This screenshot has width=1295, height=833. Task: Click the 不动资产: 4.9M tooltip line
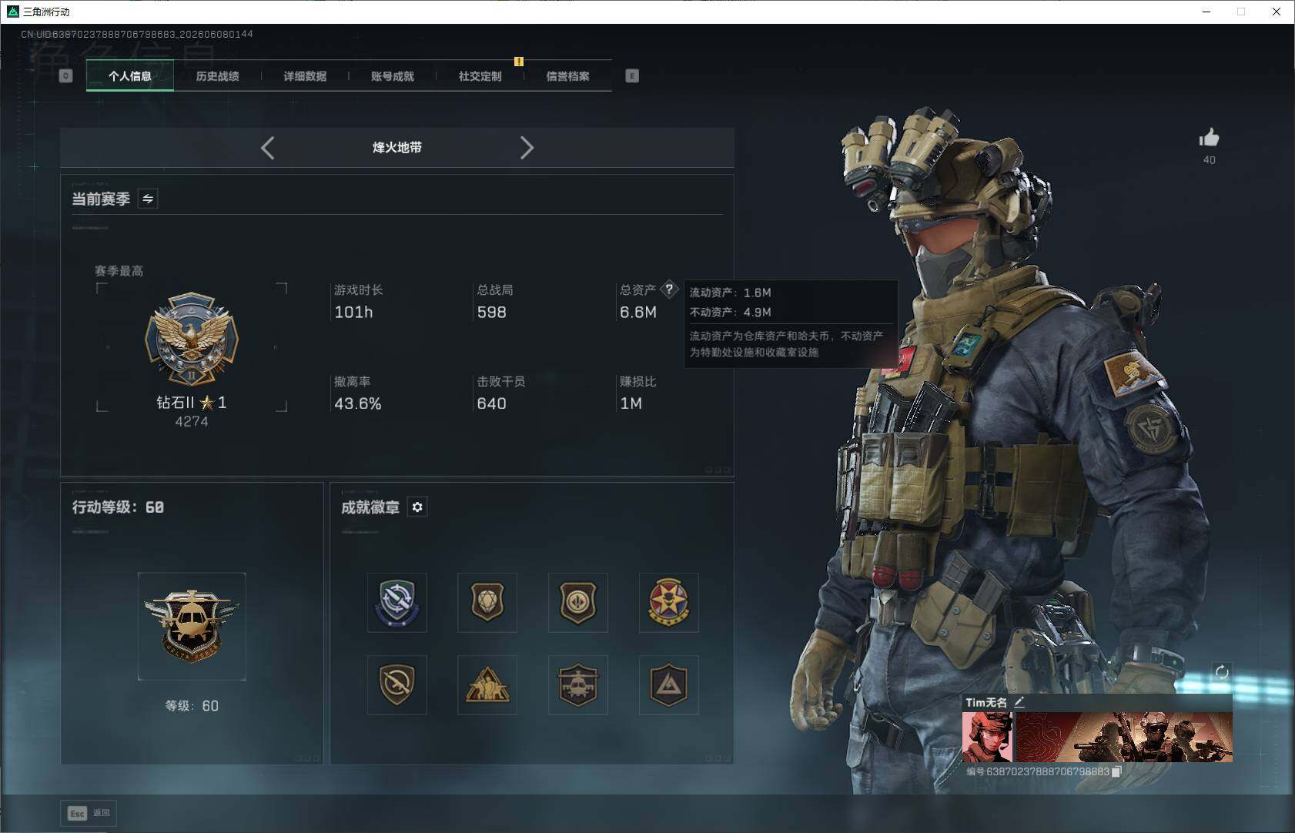[730, 312]
